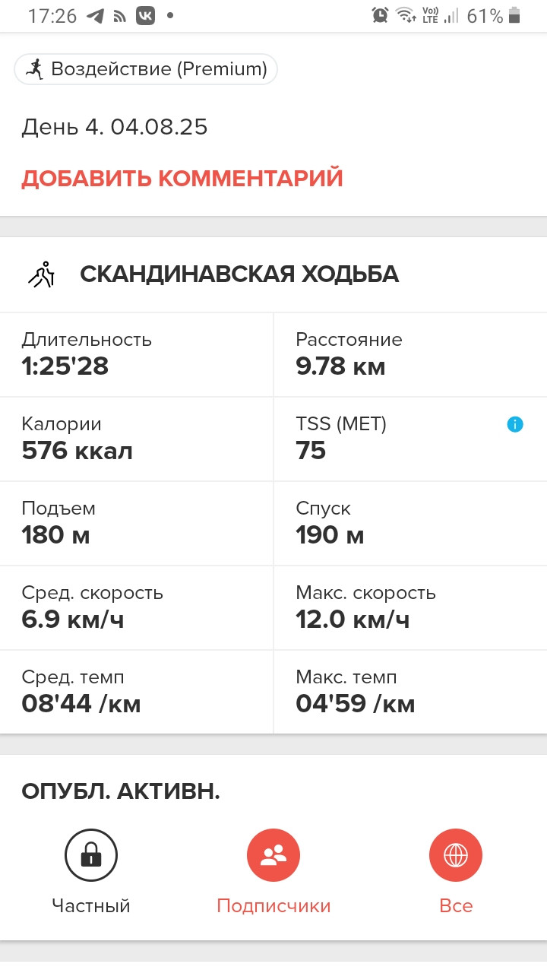Choose the Подписчики followers icon
The height and width of the screenshot is (973, 547).
273,855
